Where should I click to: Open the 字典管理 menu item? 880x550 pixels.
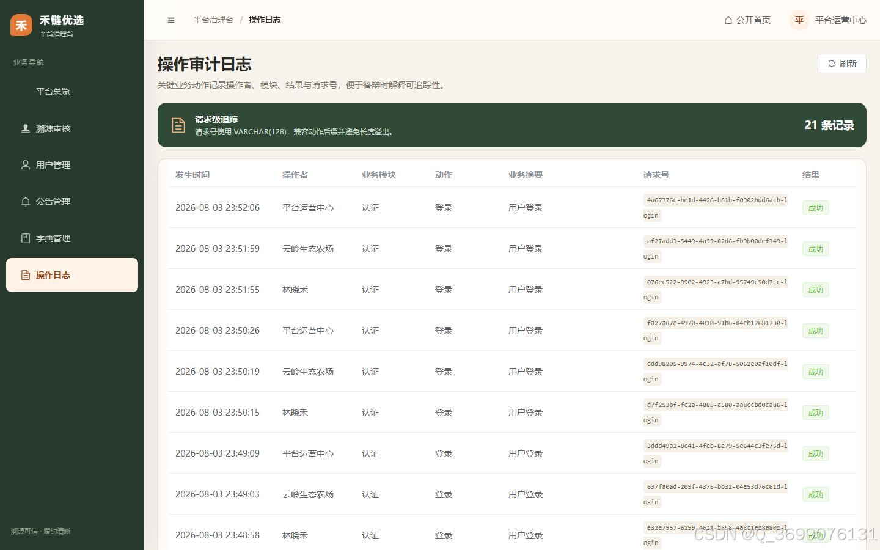(x=72, y=238)
